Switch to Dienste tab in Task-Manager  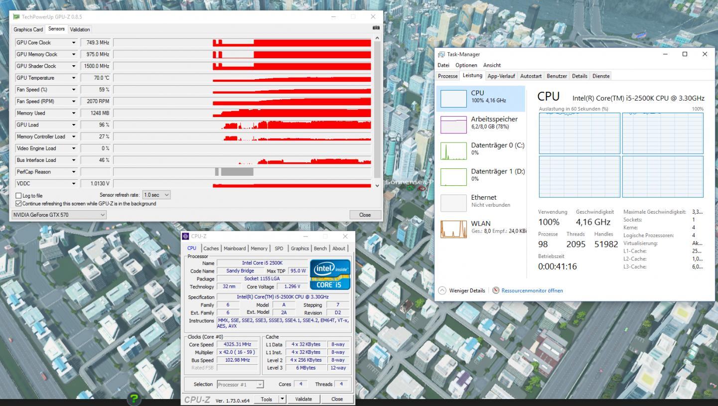click(600, 76)
